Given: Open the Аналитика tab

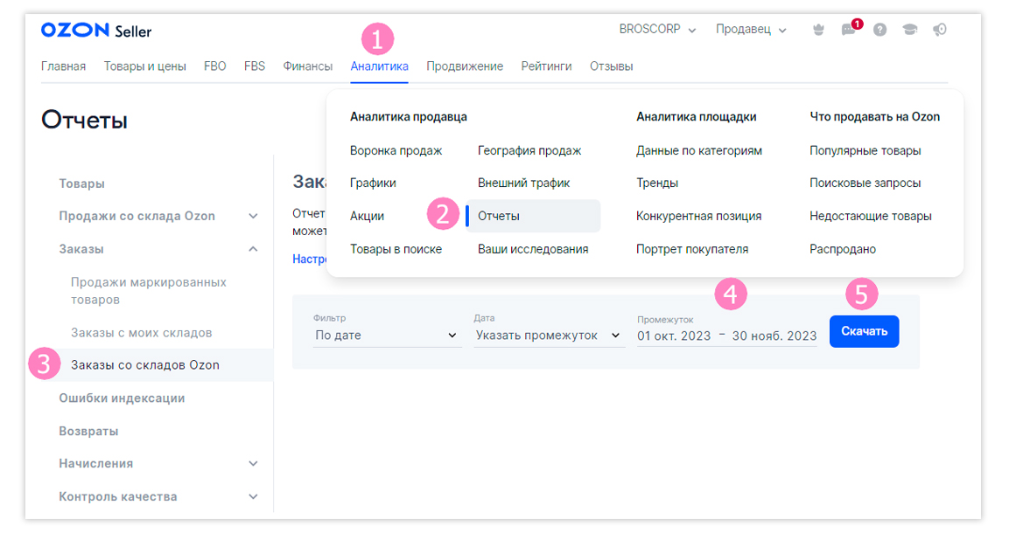Looking at the screenshot, I should point(379,66).
